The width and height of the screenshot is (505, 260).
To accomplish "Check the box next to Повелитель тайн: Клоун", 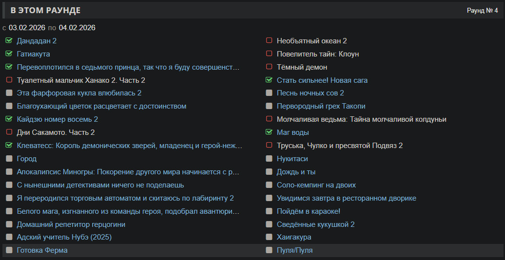I will pos(269,54).
